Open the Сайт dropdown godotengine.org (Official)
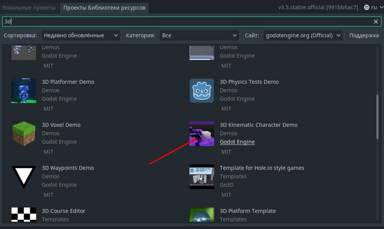Image resolution: width=384 pixels, height=229 pixels. pyautogui.click(x=303, y=35)
